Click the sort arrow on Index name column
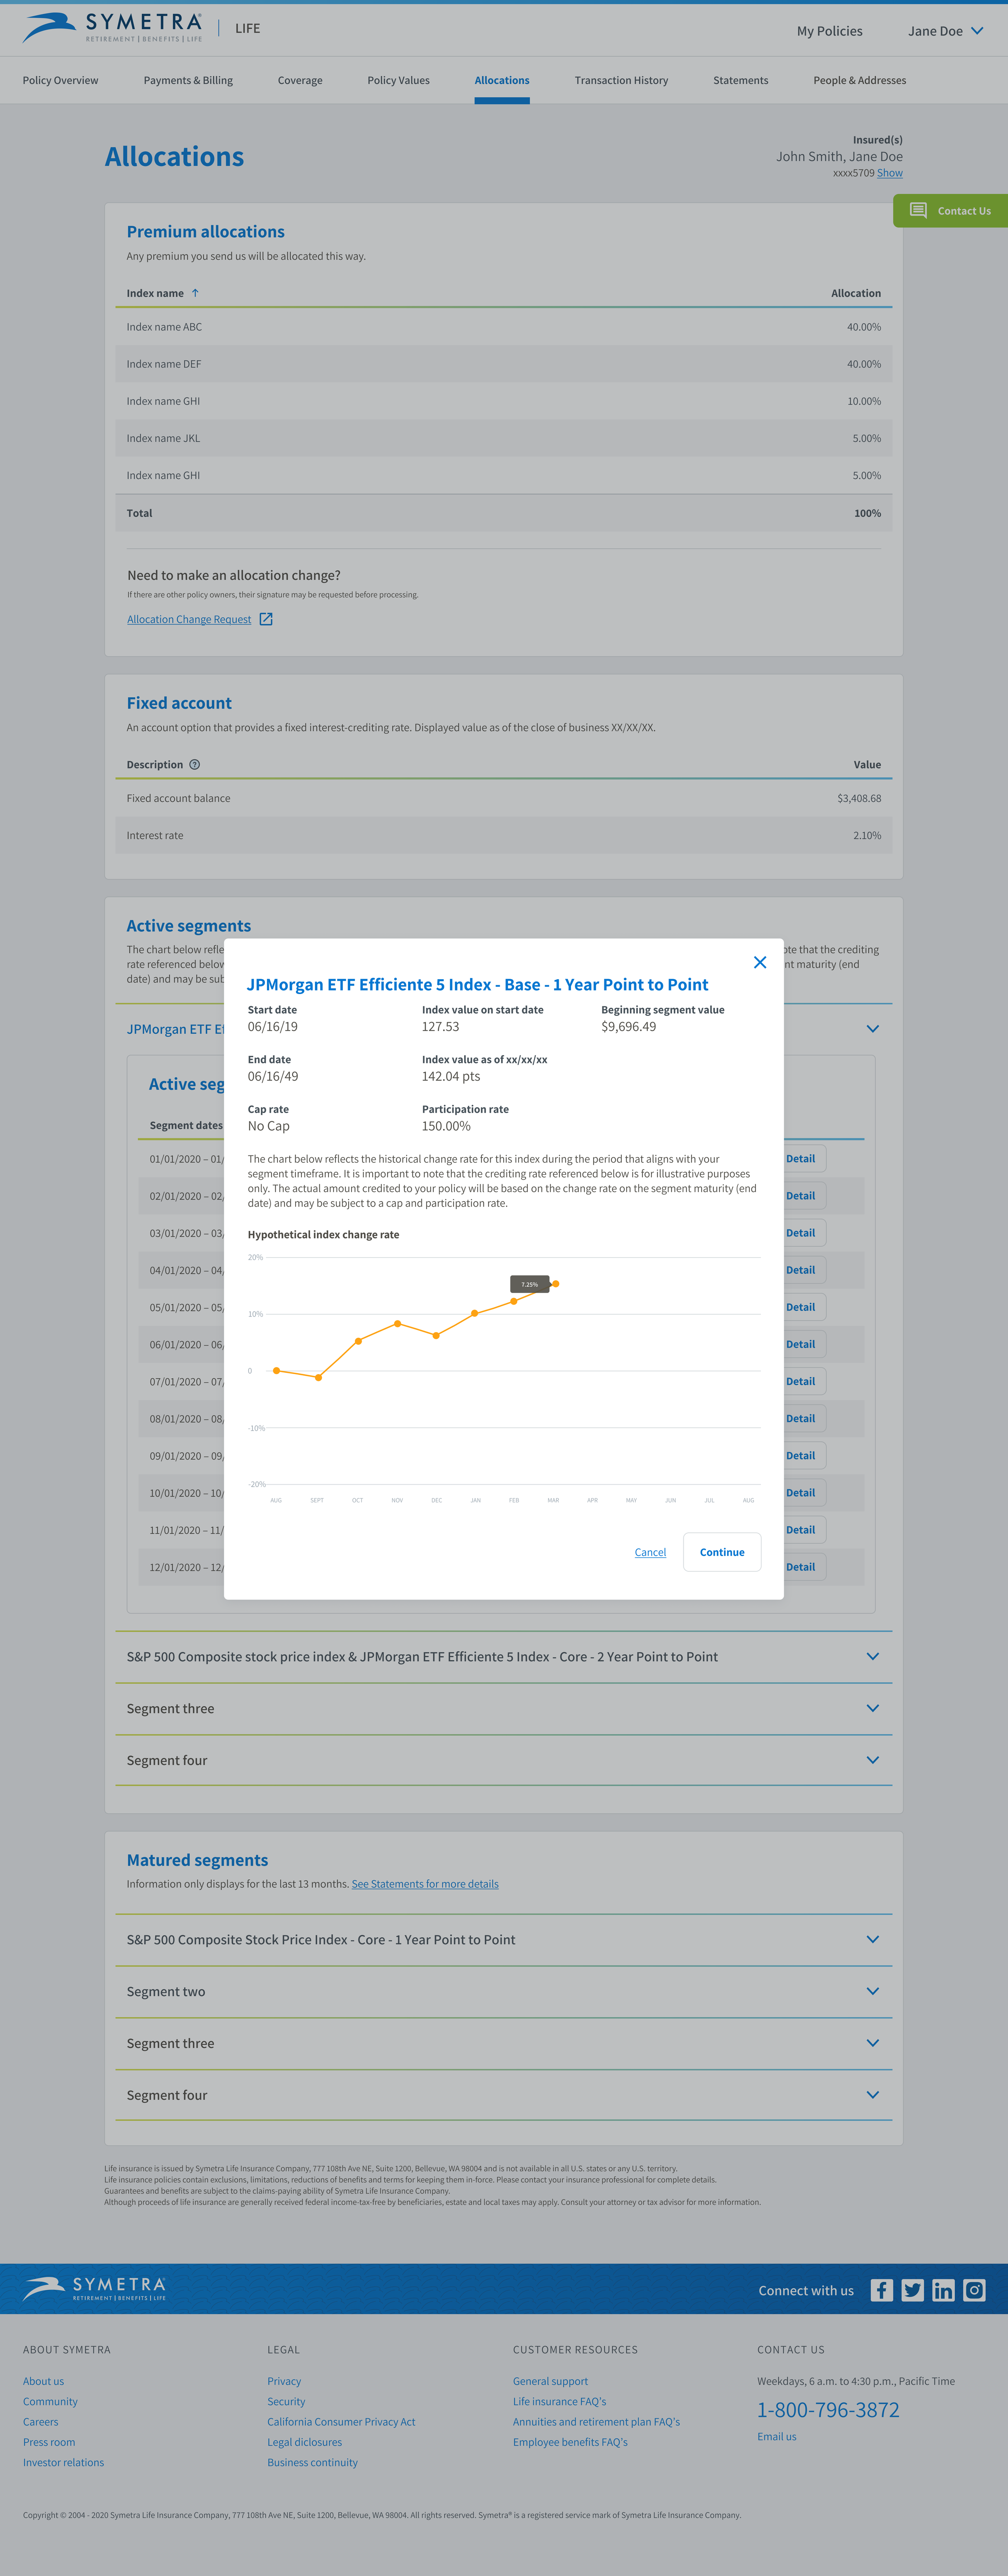The height and width of the screenshot is (2576, 1008). (x=196, y=293)
